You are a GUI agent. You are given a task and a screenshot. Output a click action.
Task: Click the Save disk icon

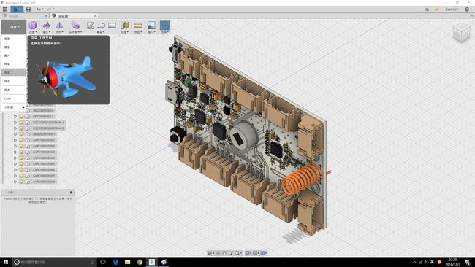pyautogui.click(x=28, y=9)
